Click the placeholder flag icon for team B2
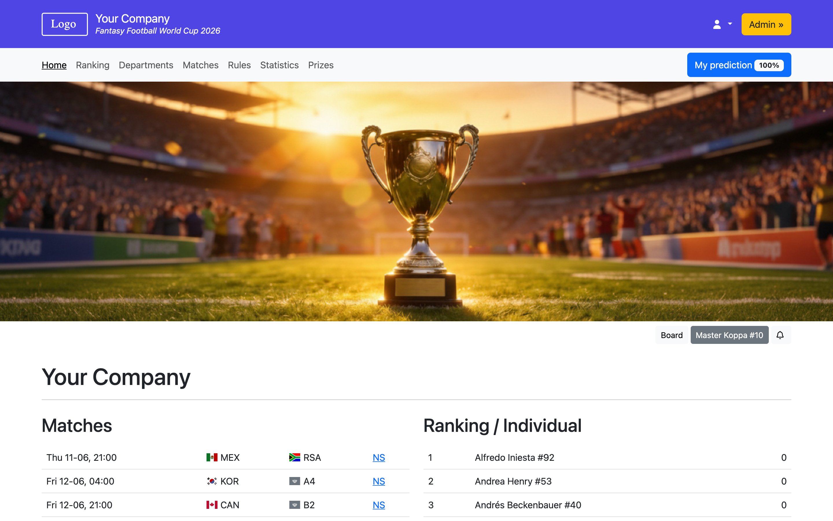 point(294,505)
